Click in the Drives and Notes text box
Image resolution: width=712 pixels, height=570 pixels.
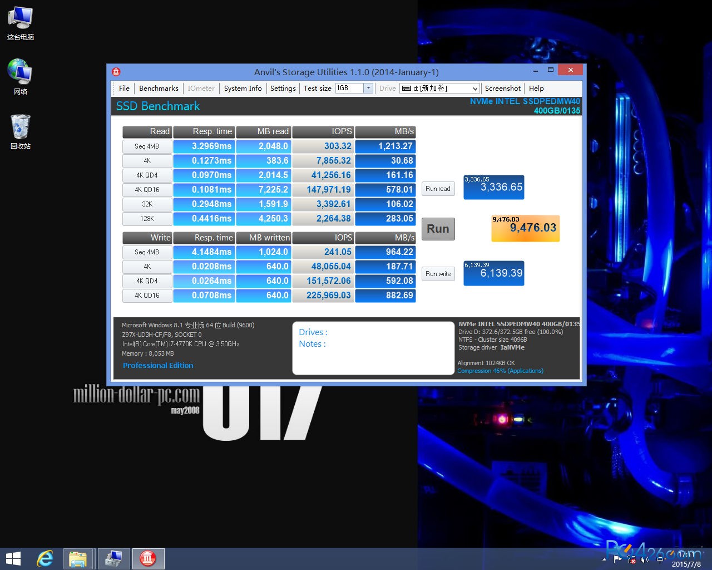point(373,348)
